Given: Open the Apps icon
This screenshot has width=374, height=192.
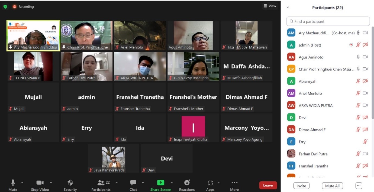Looking at the screenshot, I should coord(210,183).
